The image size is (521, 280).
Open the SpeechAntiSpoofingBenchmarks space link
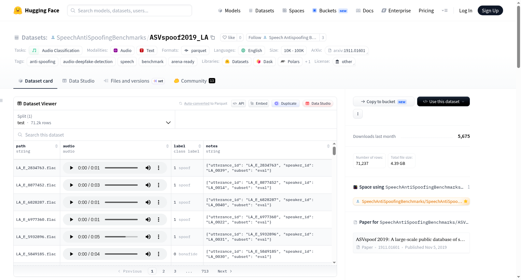(x=412, y=201)
